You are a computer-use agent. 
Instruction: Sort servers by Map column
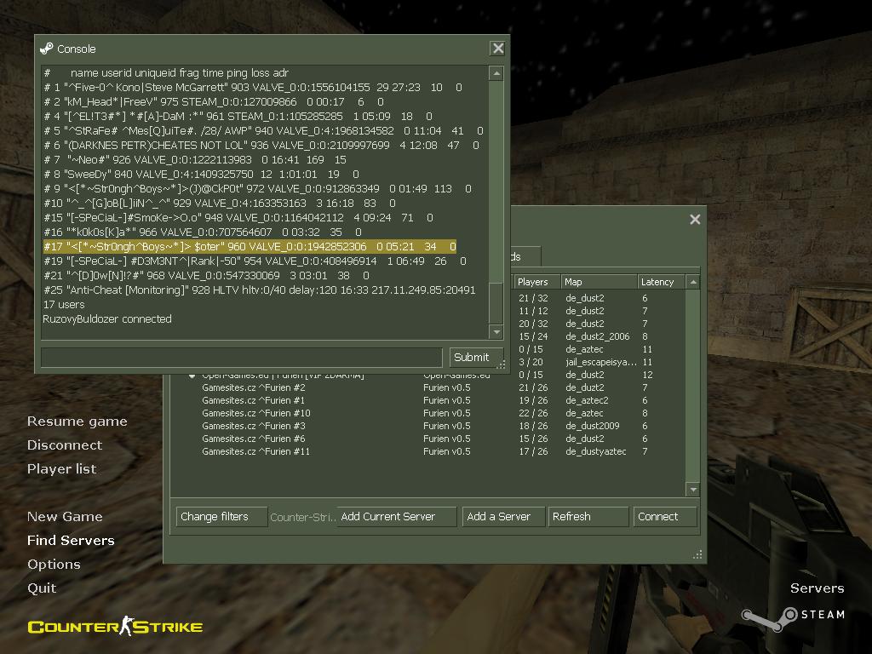pyautogui.click(x=598, y=282)
